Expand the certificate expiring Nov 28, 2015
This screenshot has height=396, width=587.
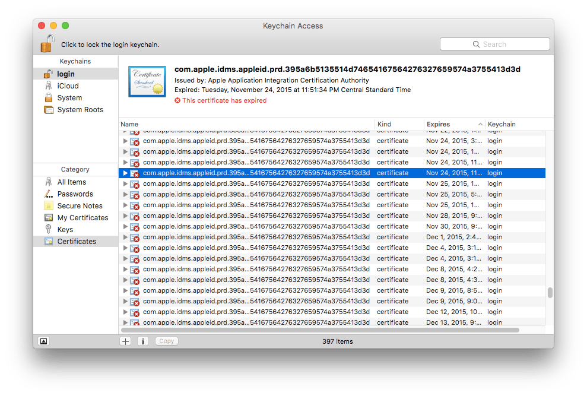point(125,216)
